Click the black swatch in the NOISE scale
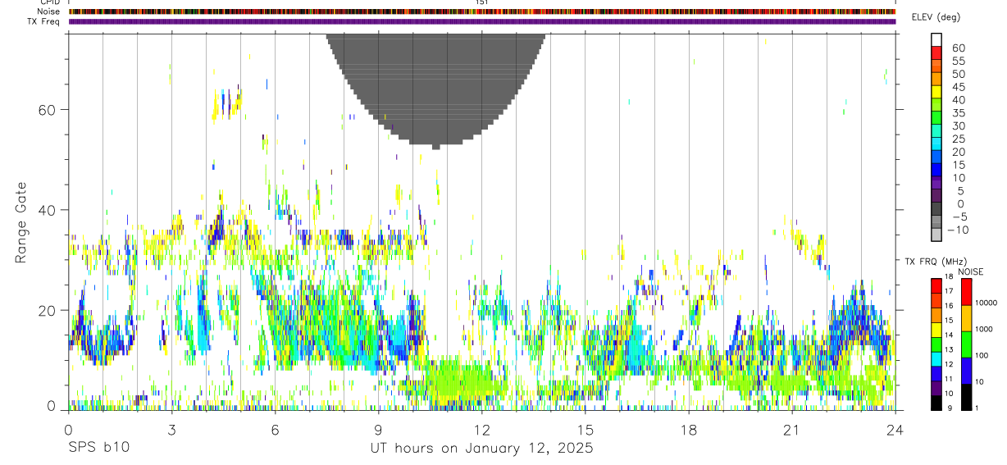1007x465 pixels. tap(967, 397)
